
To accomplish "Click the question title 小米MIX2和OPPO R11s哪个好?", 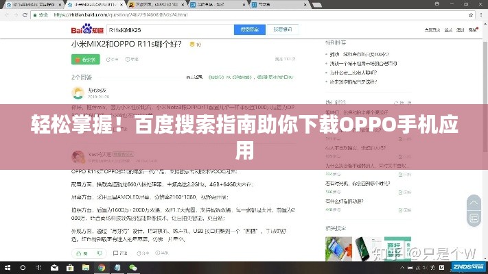I will pos(126,44).
